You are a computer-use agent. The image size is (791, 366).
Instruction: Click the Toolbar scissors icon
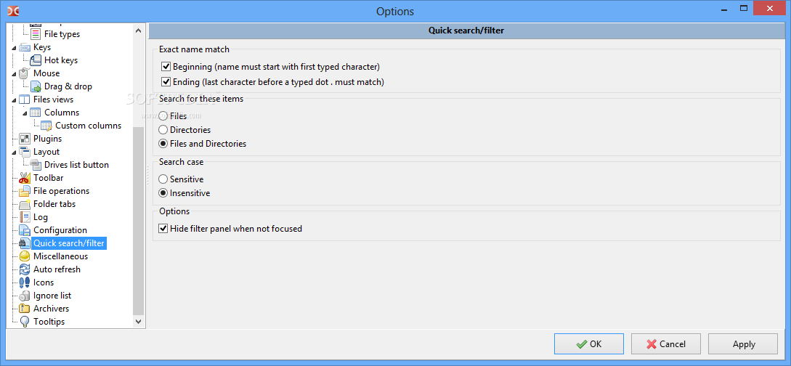pyautogui.click(x=25, y=178)
